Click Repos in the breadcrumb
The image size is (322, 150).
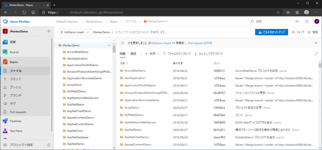click(114, 22)
